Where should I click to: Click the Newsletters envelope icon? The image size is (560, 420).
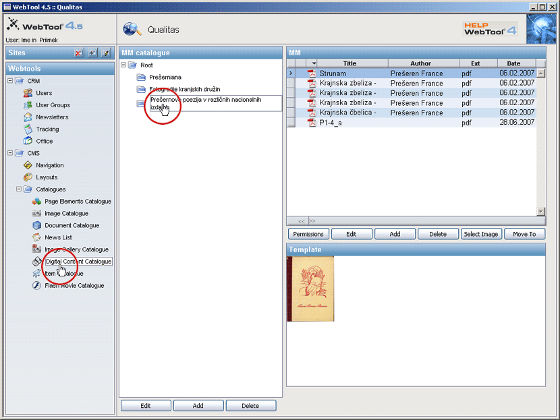pos(28,117)
